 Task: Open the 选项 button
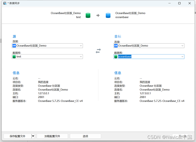(85, 136)
